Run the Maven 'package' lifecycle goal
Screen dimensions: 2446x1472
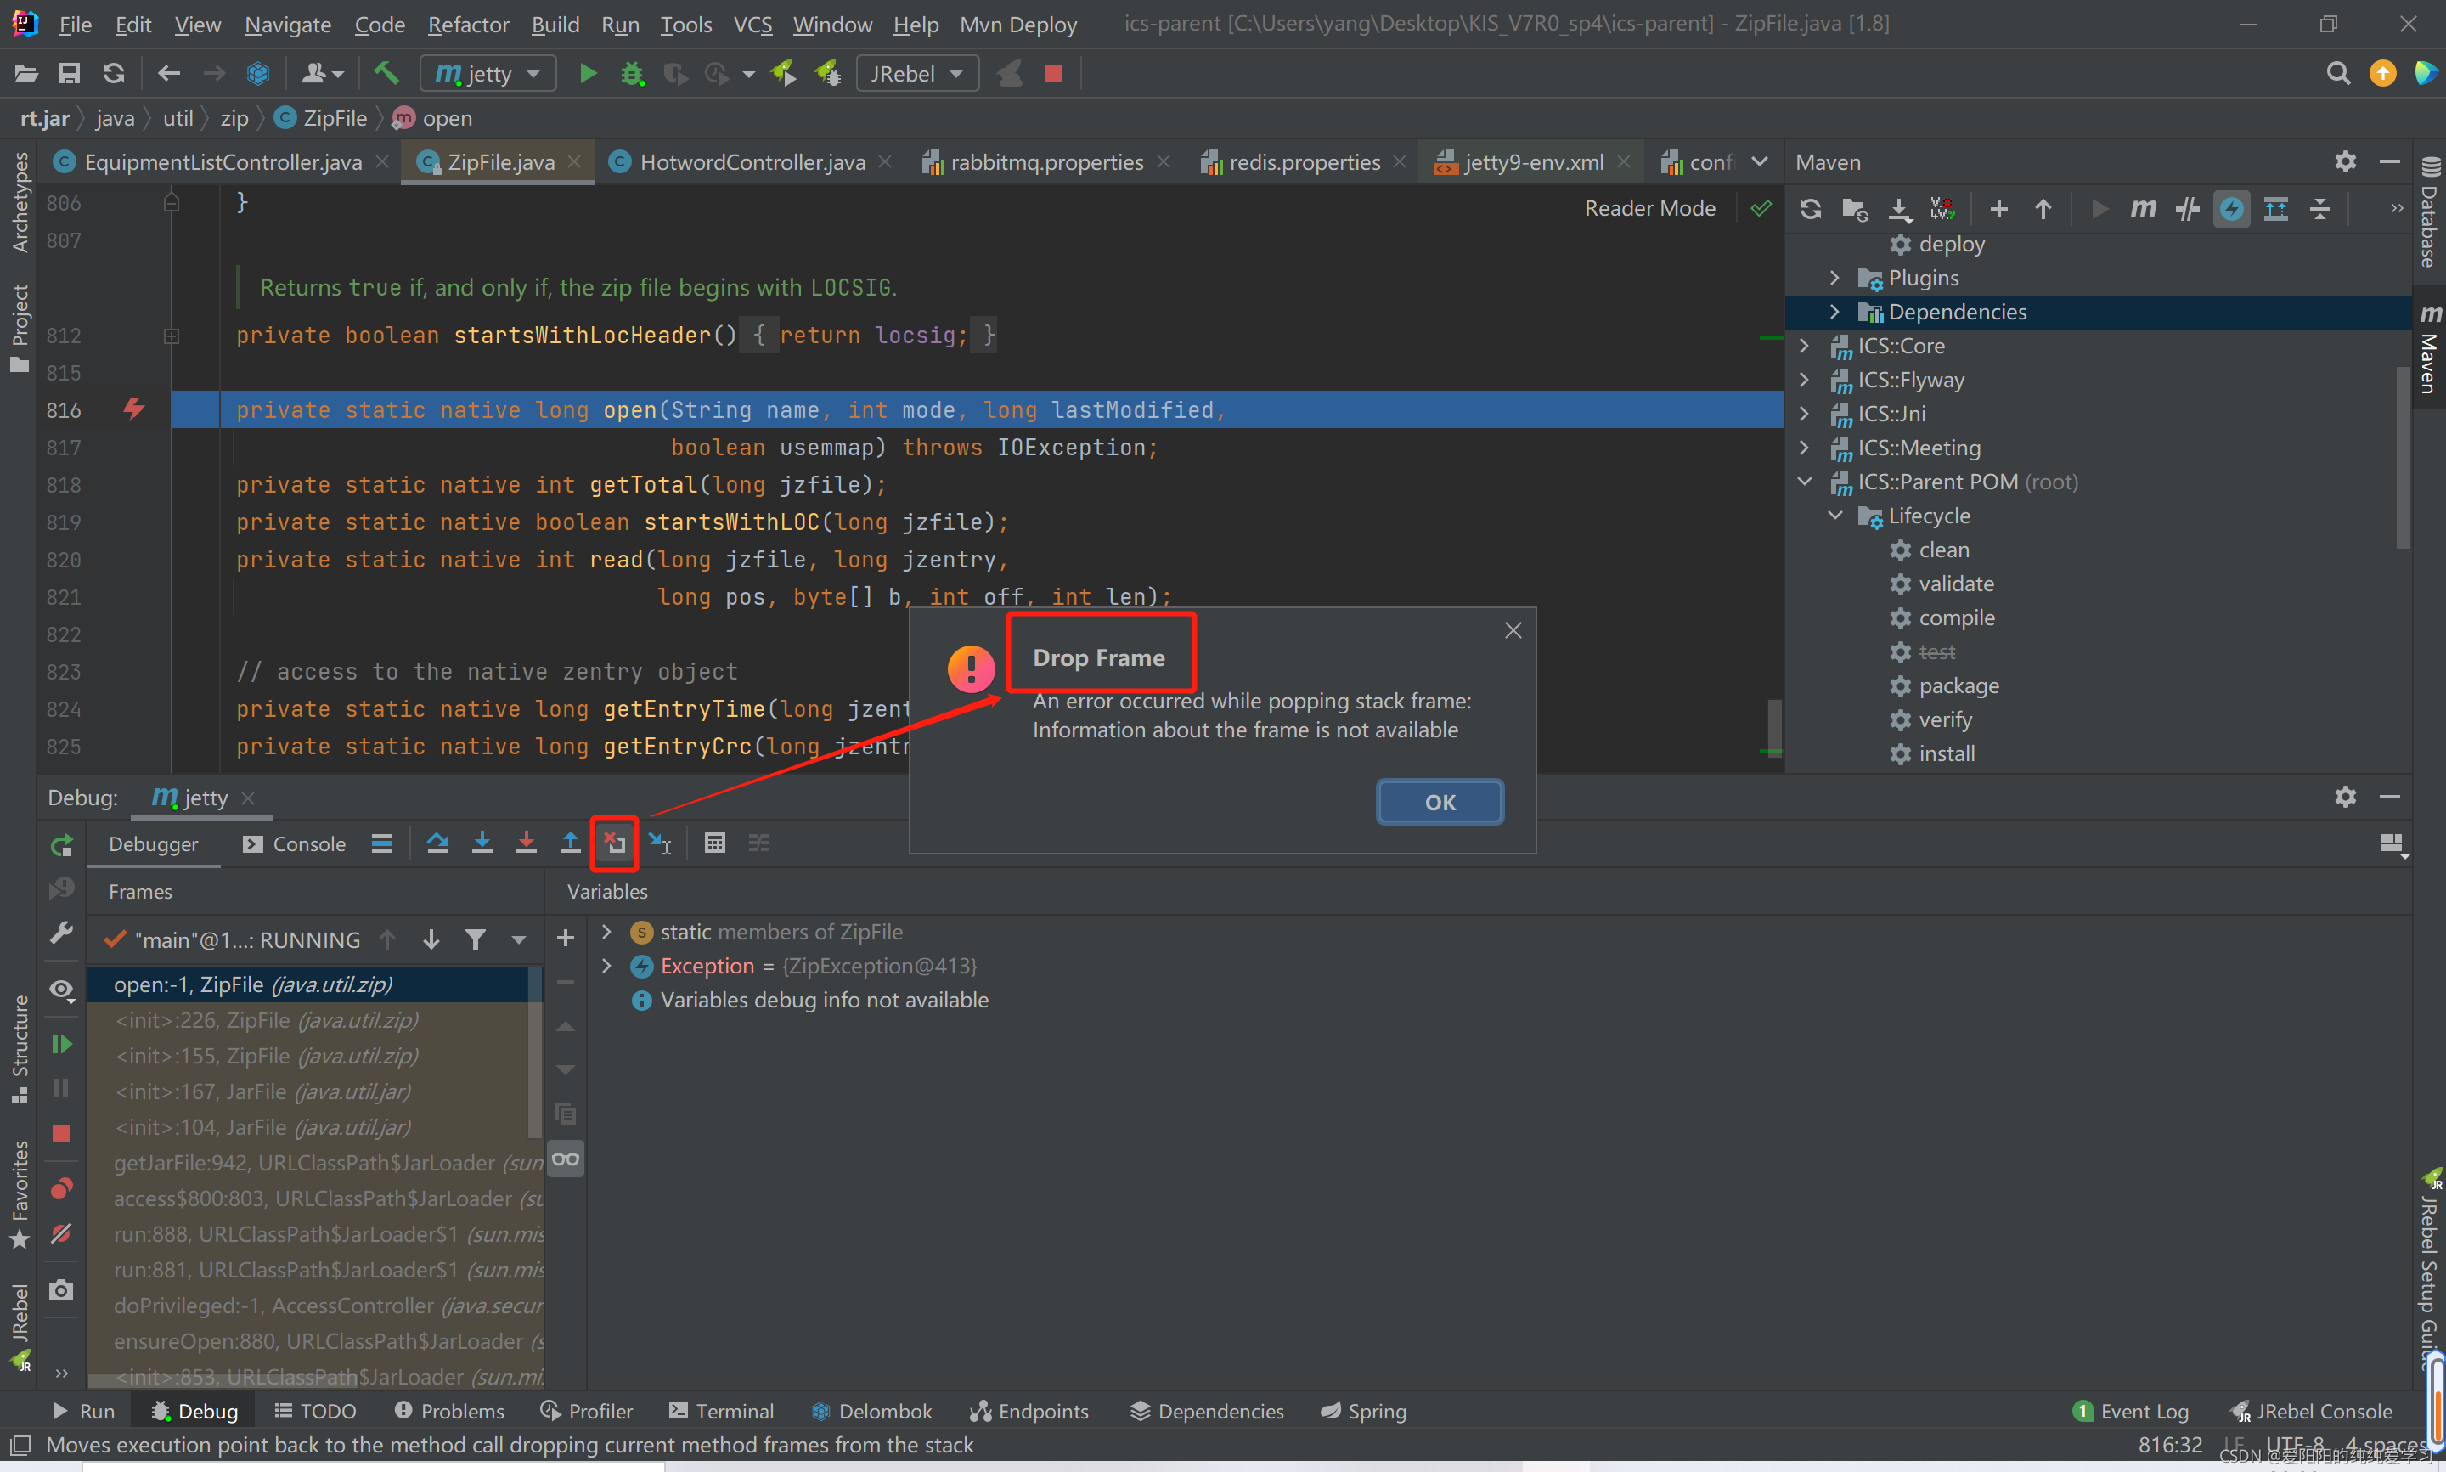coord(1958,686)
